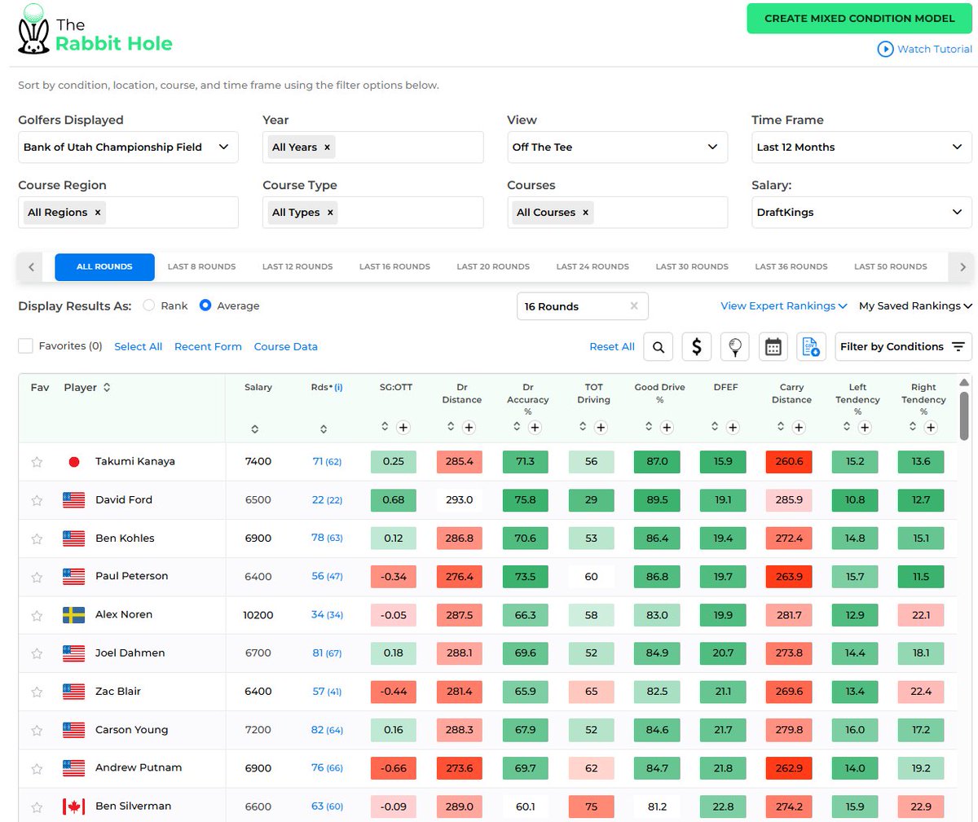Image resolution: width=978 pixels, height=822 pixels.
Task: Switch to LAST 16 ROUNDS tab
Action: (394, 266)
